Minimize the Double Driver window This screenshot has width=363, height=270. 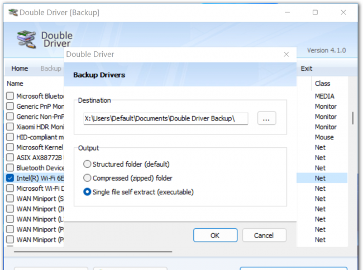click(x=287, y=12)
